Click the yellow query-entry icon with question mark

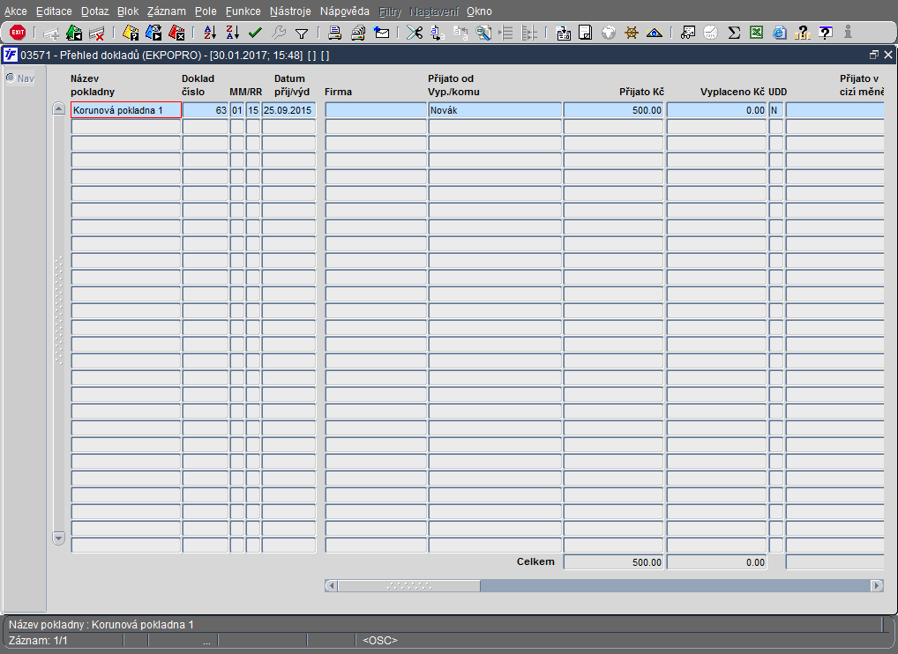coord(131,33)
